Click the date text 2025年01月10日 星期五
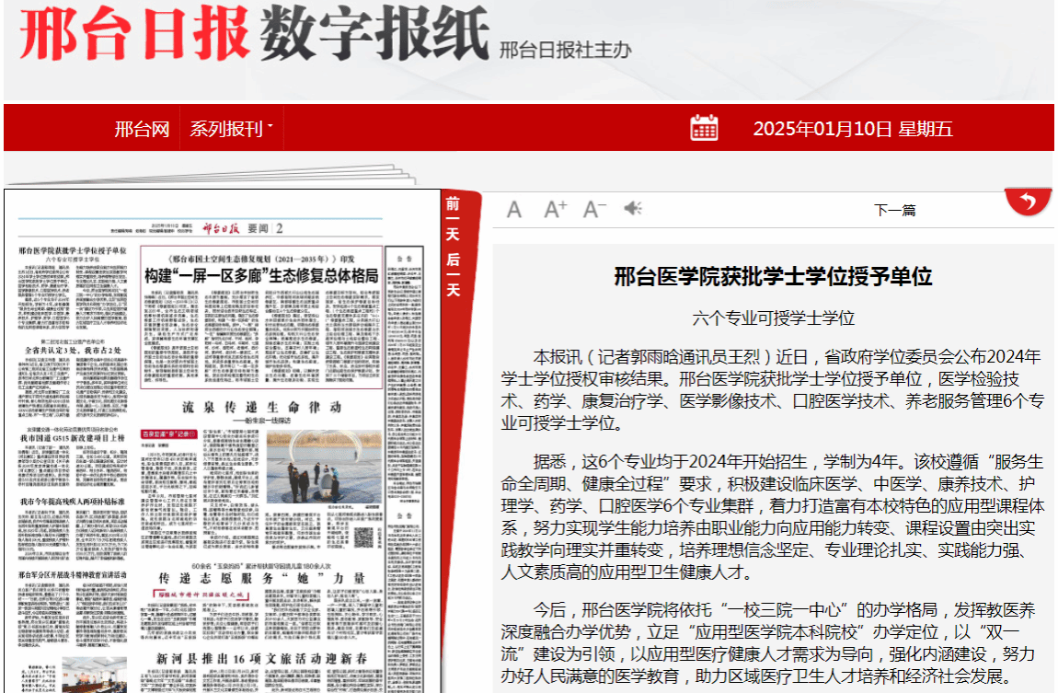 click(852, 129)
